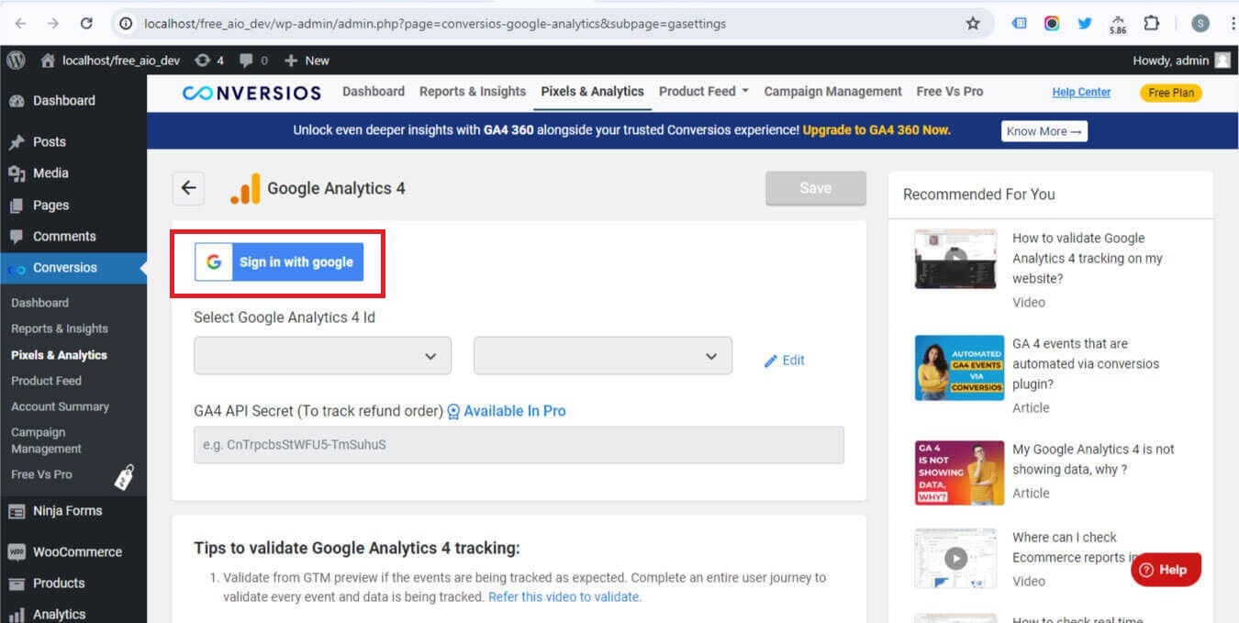Image resolution: width=1239 pixels, height=623 pixels.
Task: Click the Sign in with google button
Action: (279, 262)
